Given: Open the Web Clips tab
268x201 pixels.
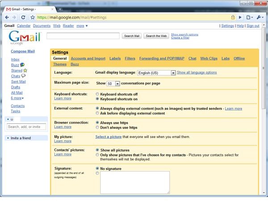Looking at the screenshot, I should click(x=209, y=59).
